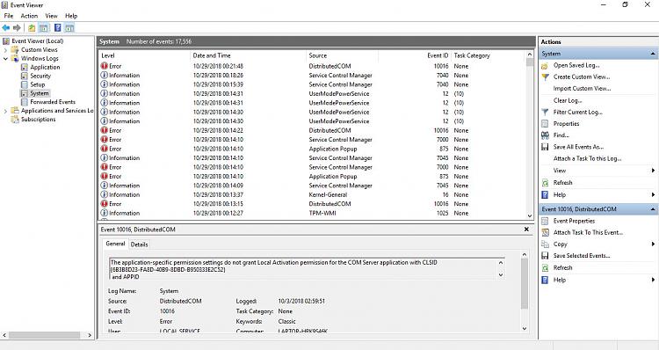Viewport: 659px width, 350px height.
Task: Click the error icon on the 00:21:48 row
Action: 105,66
